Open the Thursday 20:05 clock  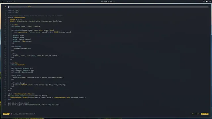(106, 1)
